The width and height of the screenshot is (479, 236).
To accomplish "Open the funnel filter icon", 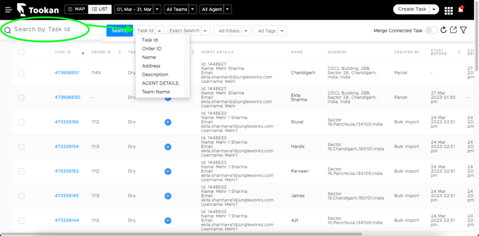I will pos(464,30).
